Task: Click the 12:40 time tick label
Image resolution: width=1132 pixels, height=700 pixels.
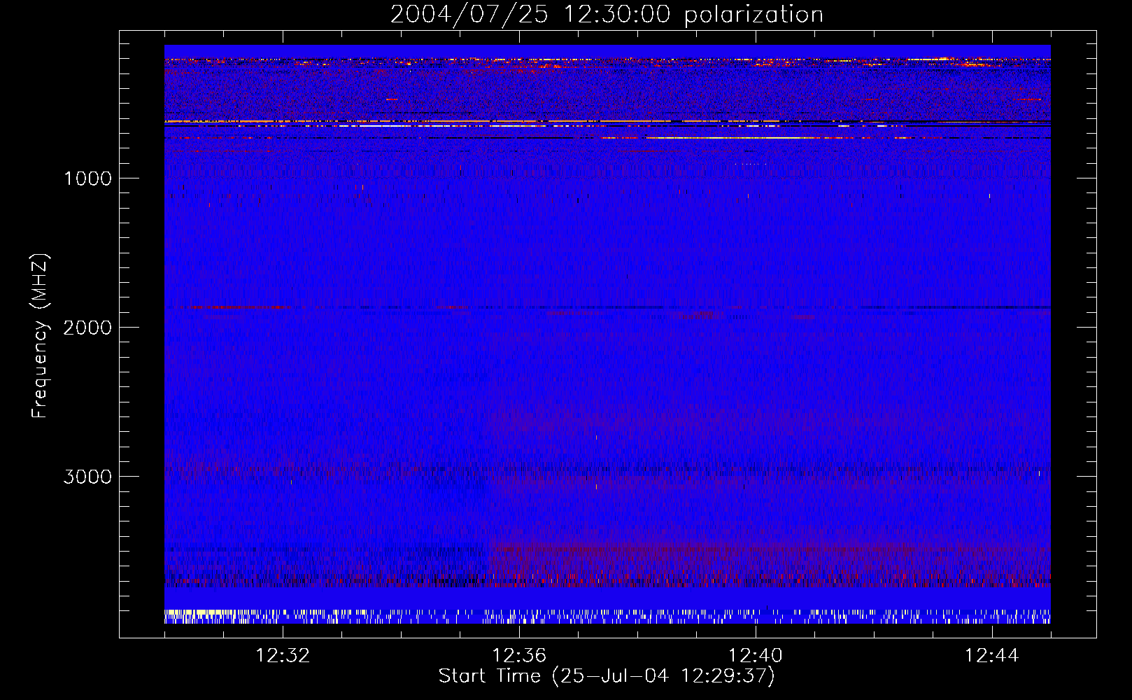Action: [756, 656]
